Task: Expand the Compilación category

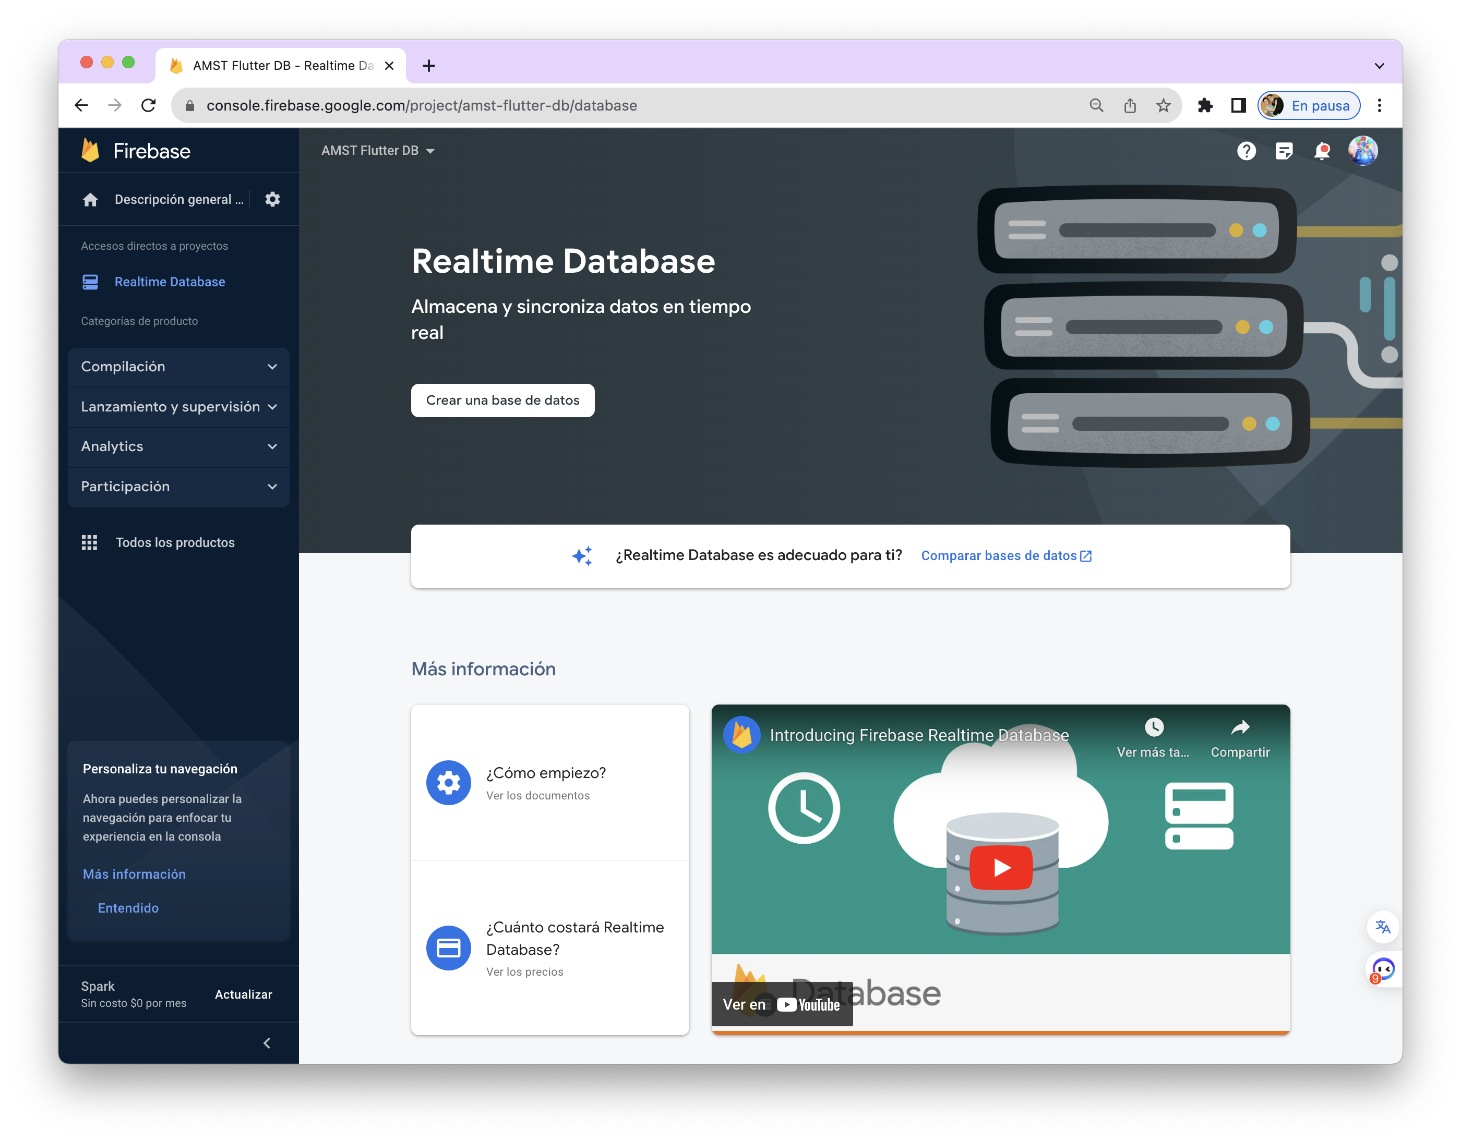Action: pyautogui.click(x=178, y=366)
